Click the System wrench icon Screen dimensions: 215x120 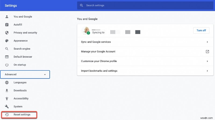[x=7, y=107]
